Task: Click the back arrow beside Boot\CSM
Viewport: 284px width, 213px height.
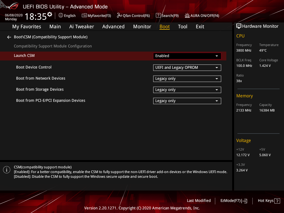Action: coord(9,37)
